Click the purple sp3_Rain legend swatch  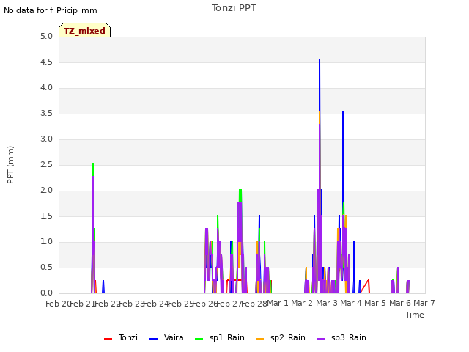click(321, 339)
